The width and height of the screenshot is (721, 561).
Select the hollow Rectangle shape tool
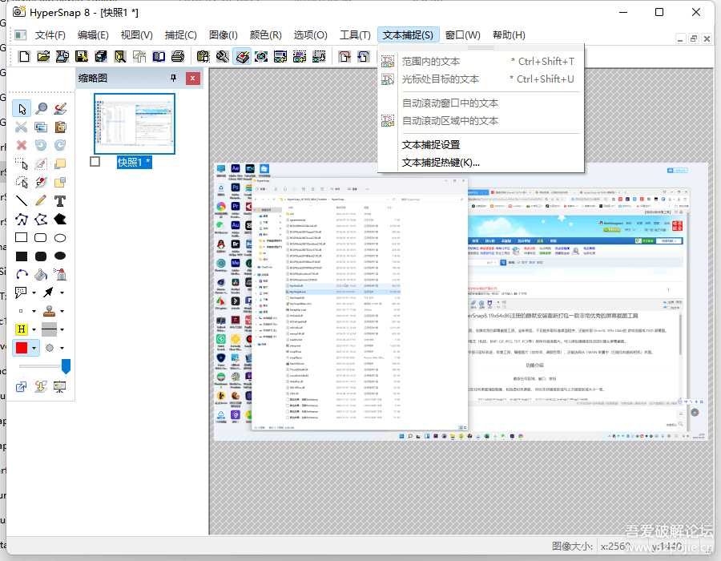[x=22, y=236]
